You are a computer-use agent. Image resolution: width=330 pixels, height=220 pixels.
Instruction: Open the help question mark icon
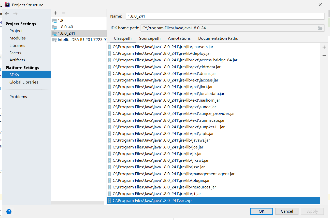(9, 212)
